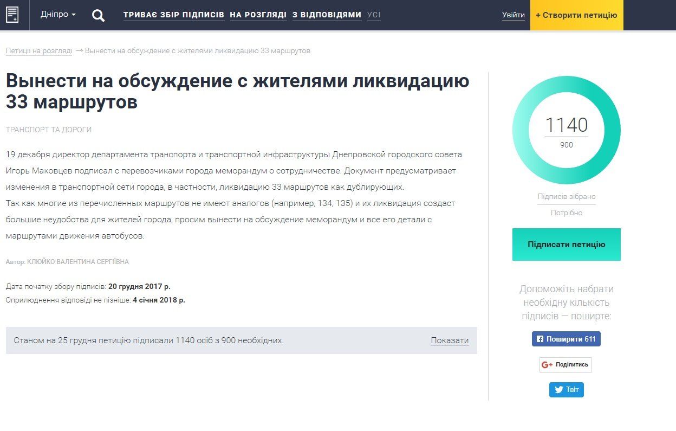The width and height of the screenshot is (676, 431).
Task: Click the Увійти sign-in link
Action: 513,15
